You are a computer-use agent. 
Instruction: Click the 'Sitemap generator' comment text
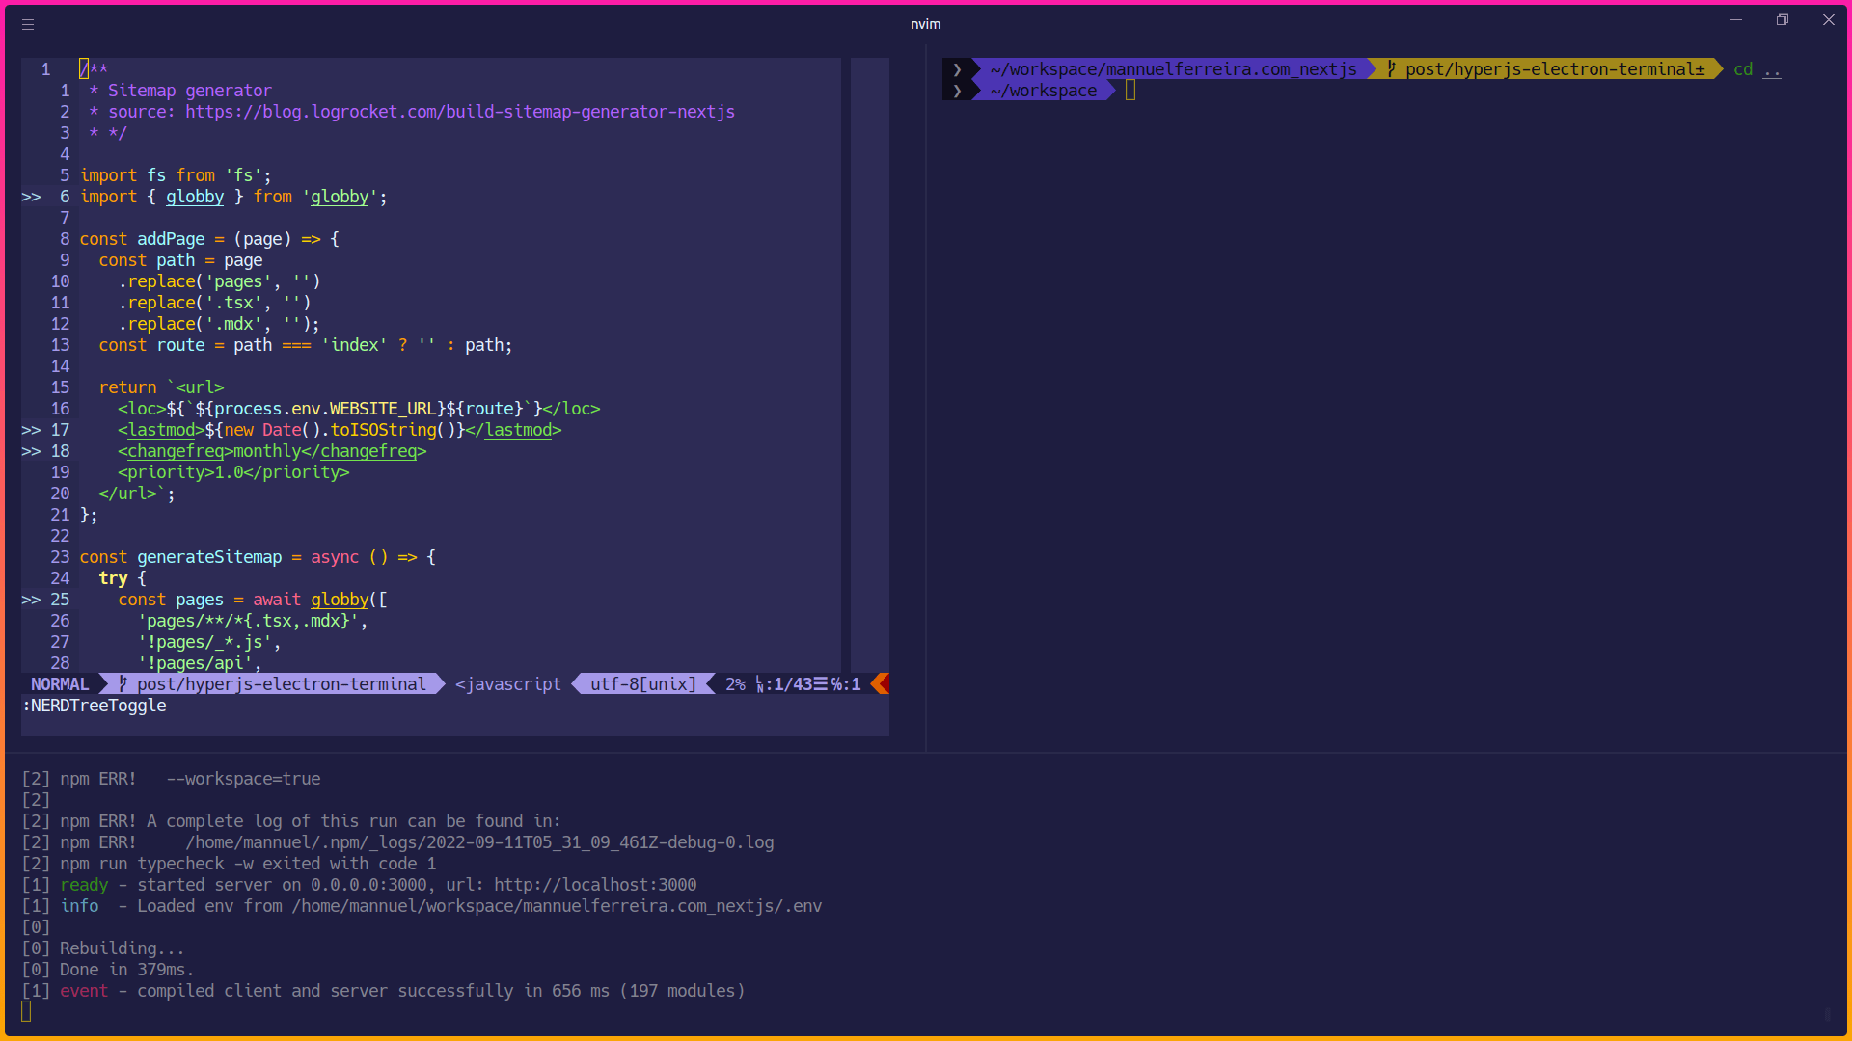tap(190, 91)
